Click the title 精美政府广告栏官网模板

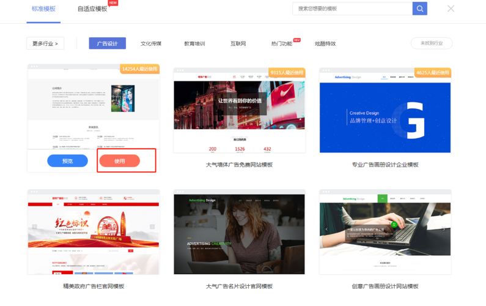tap(94, 286)
